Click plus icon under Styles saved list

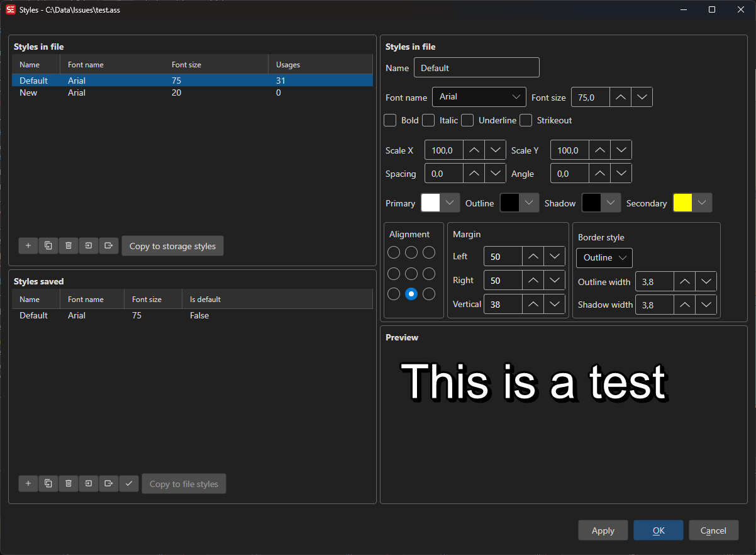(x=28, y=484)
